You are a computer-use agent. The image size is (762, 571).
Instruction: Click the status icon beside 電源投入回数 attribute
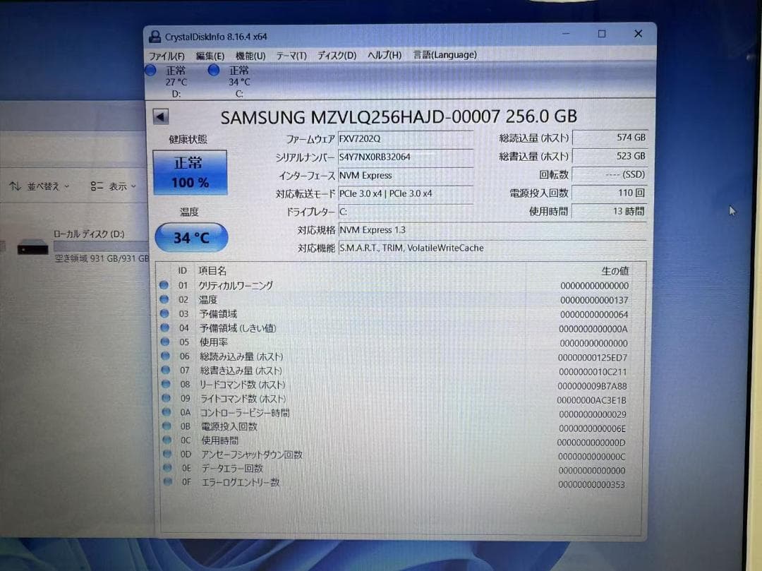(165, 426)
